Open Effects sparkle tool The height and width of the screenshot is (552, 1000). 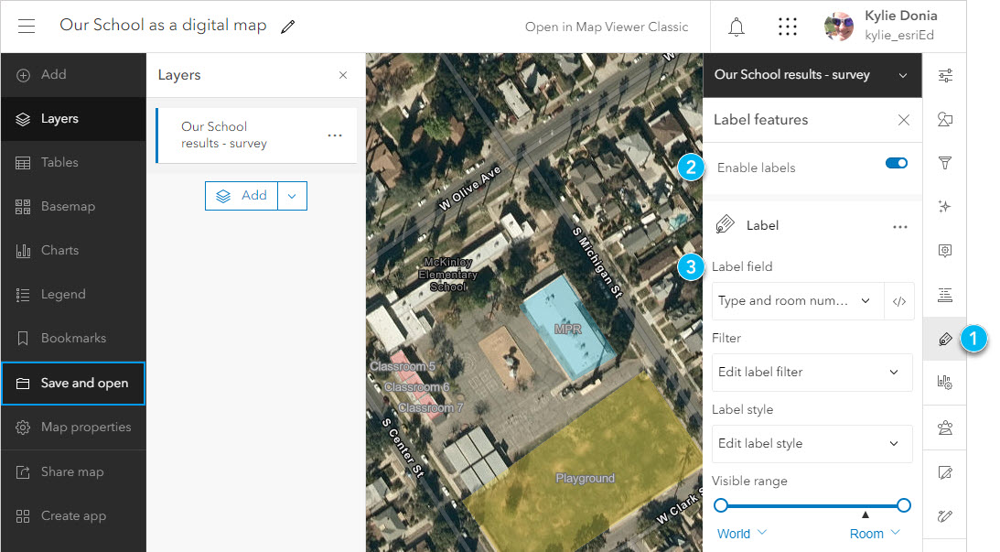(x=945, y=207)
